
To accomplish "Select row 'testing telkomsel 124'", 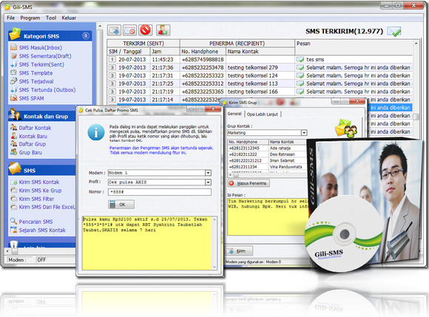I will click(260, 75).
